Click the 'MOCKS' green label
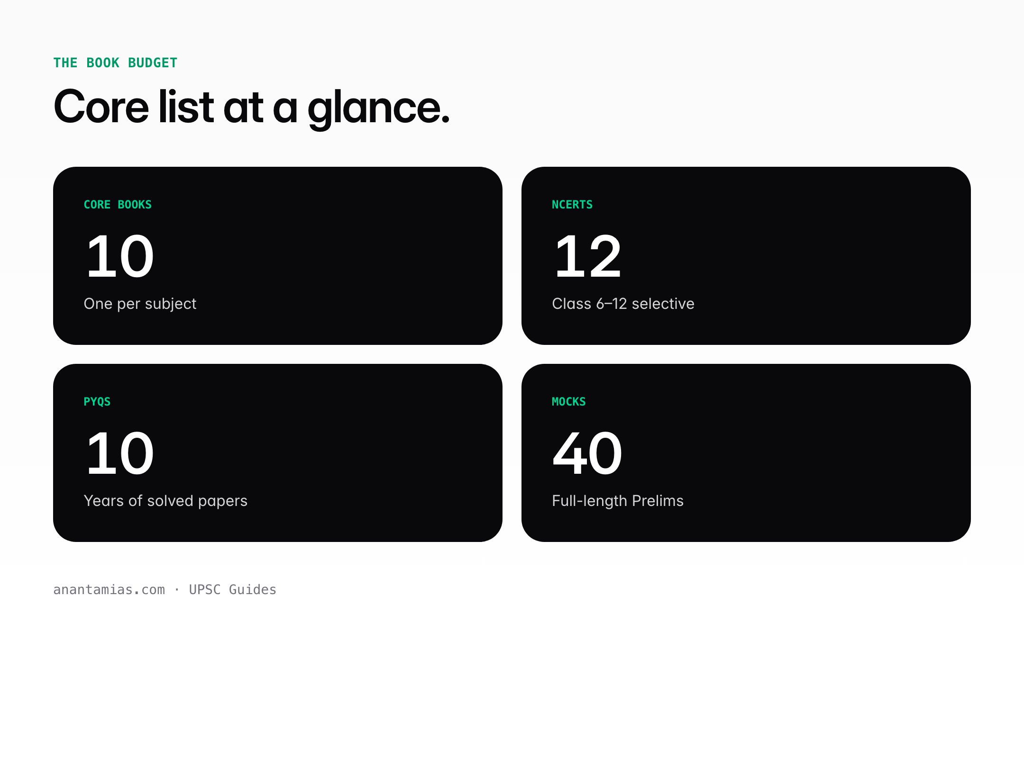Screen dimensions: 1024x758 coord(569,402)
